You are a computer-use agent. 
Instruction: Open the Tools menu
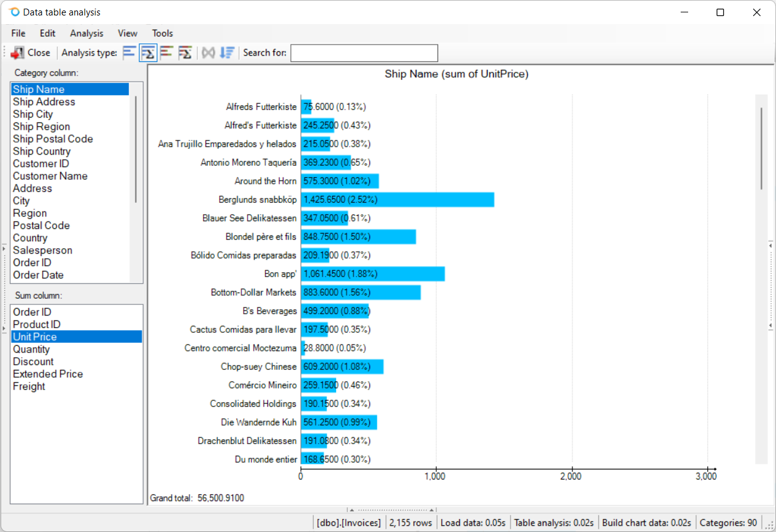pos(163,33)
